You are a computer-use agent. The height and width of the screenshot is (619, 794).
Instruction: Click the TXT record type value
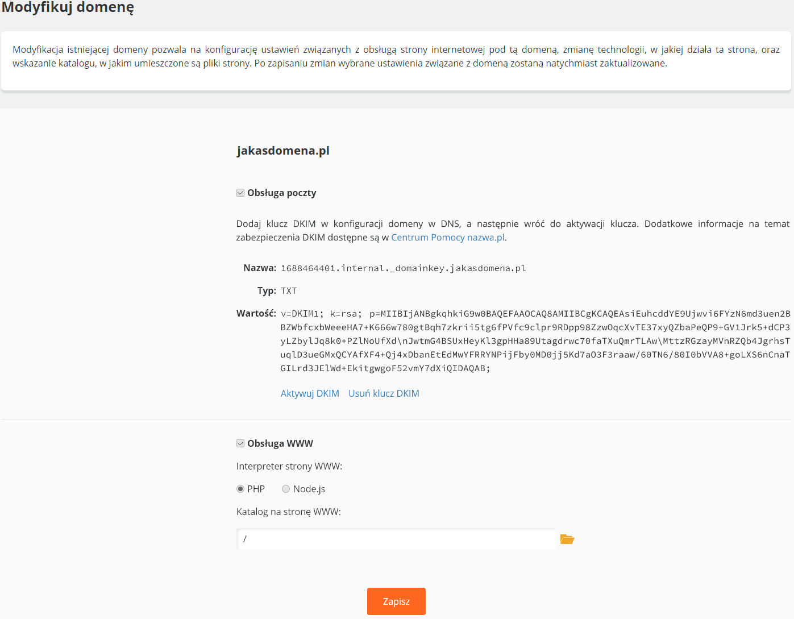point(289,291)
